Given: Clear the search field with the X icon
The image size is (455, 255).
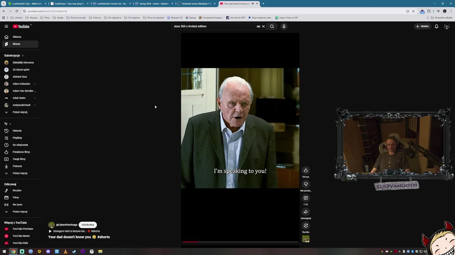Looking at the screenshot, I should click(x=263, y=26).
